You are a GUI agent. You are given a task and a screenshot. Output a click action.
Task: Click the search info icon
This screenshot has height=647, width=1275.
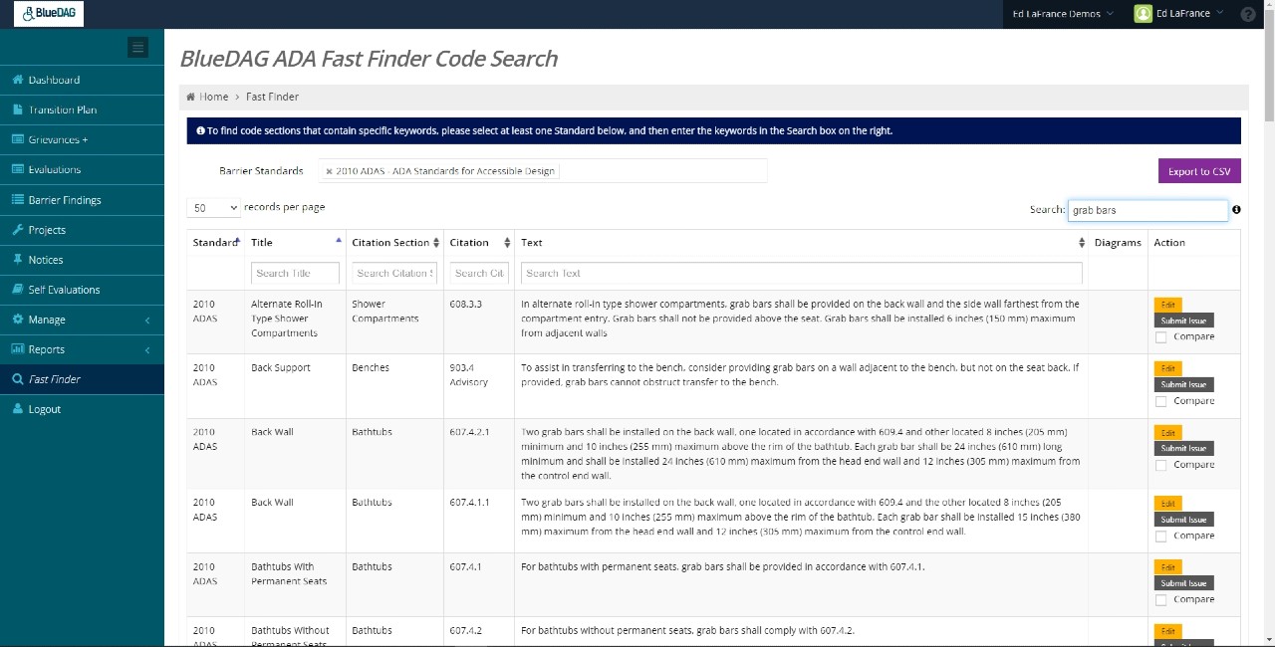point(1236,210)
